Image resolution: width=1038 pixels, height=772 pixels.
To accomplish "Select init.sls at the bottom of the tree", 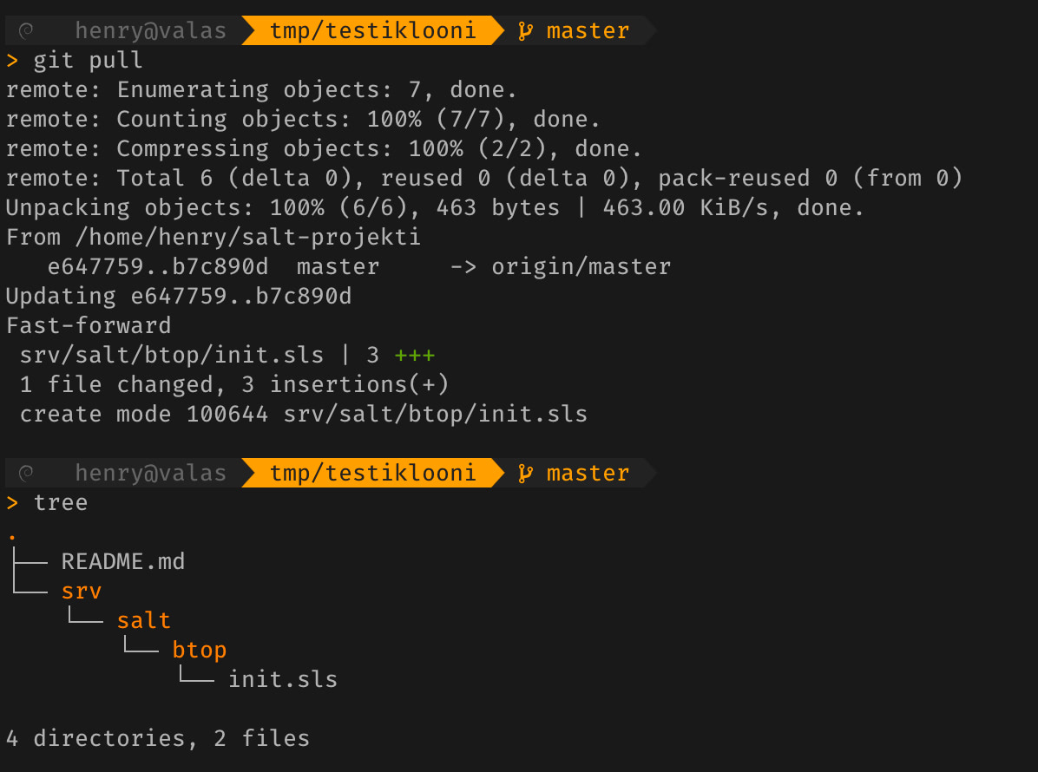I will pyautogui.click(x=282, y=679).
